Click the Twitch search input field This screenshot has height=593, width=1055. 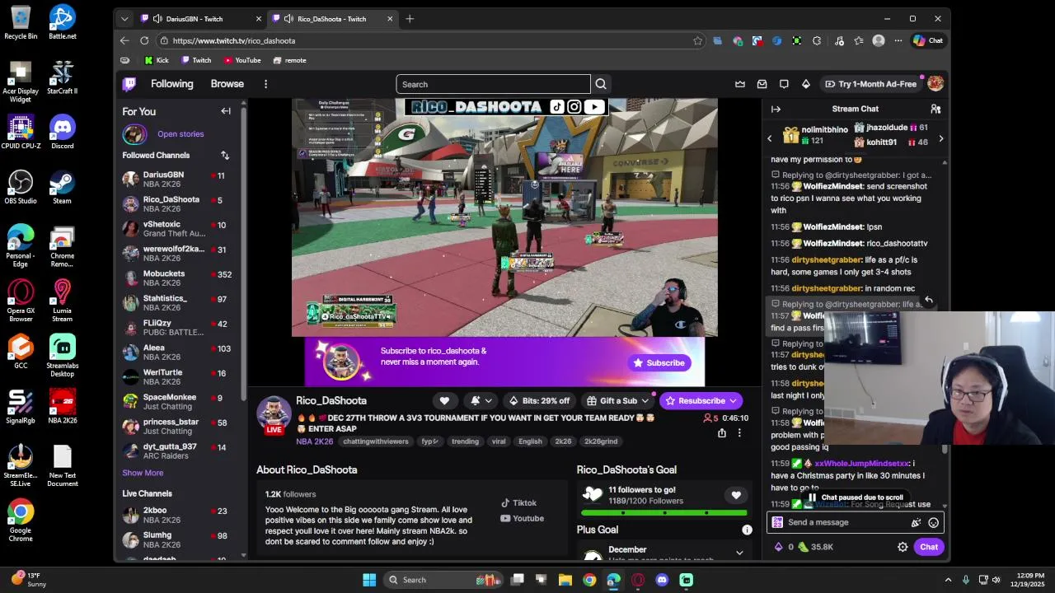[x=493, y=84]
